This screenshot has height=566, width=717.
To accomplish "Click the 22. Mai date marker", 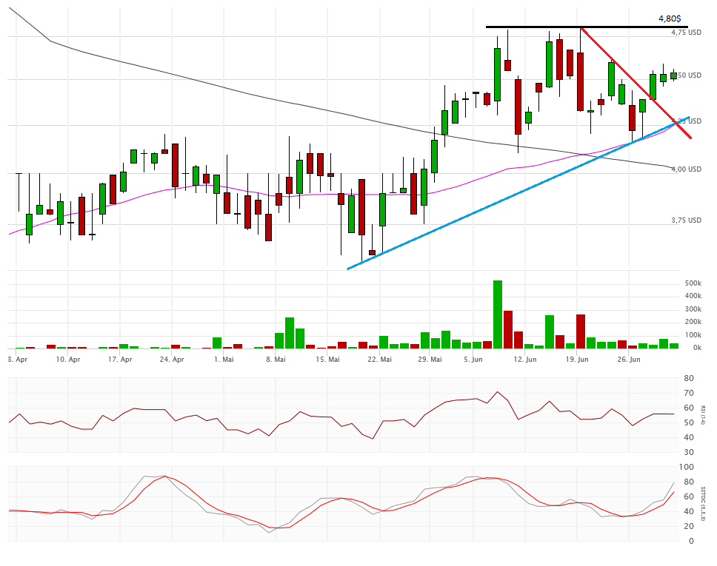I will point(378,360).
